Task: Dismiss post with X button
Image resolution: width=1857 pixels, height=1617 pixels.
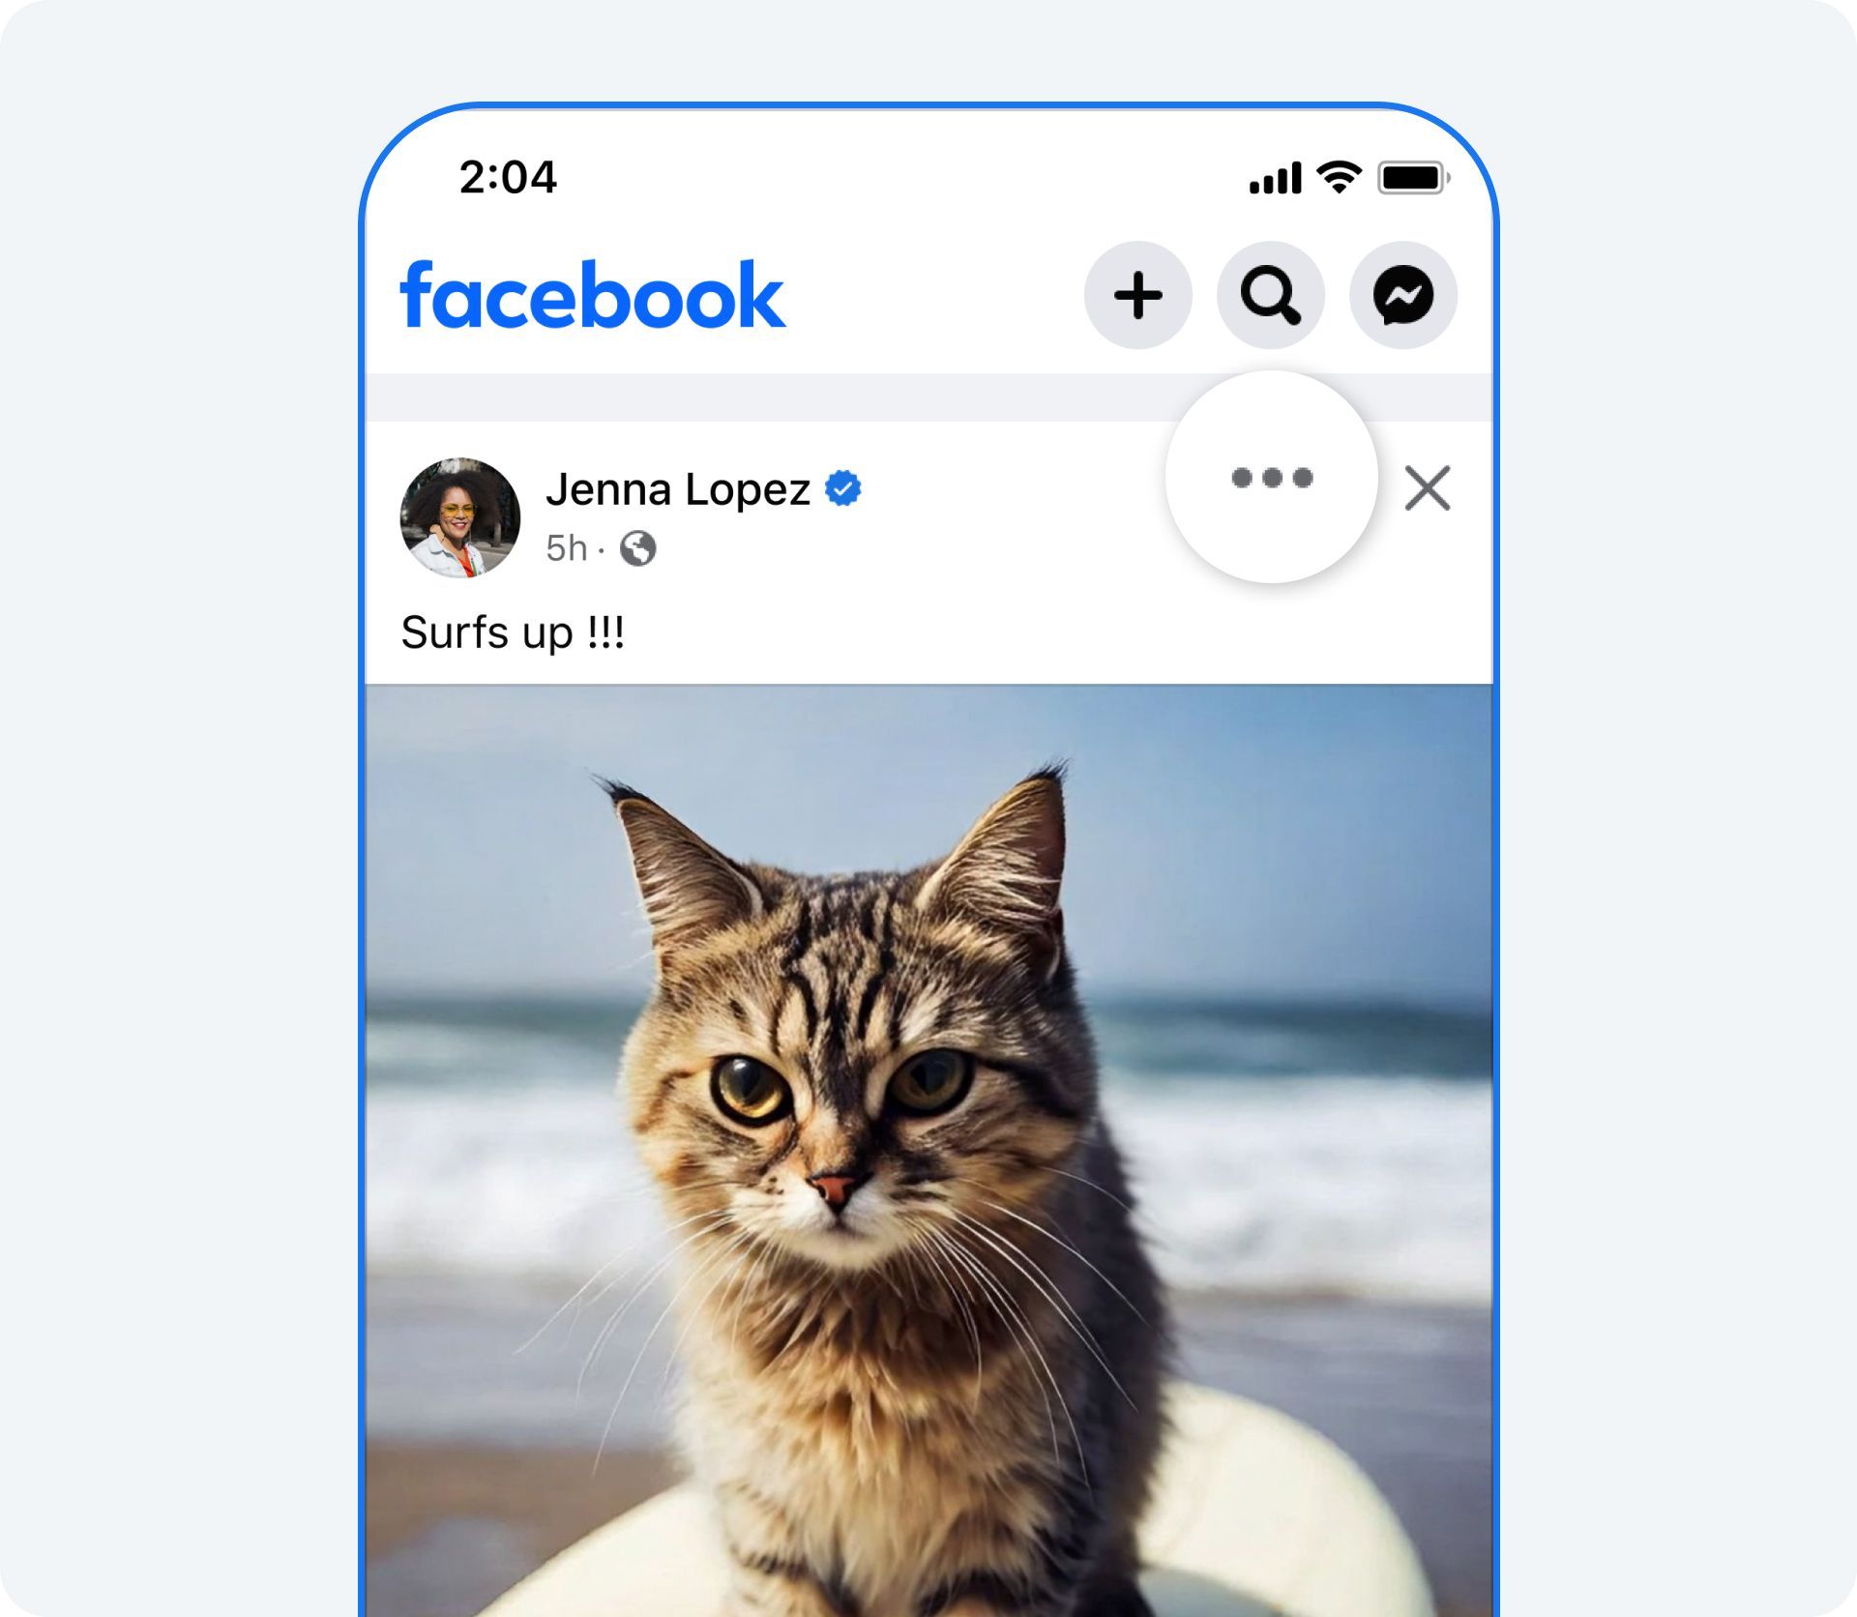Action: point(1430,486)
